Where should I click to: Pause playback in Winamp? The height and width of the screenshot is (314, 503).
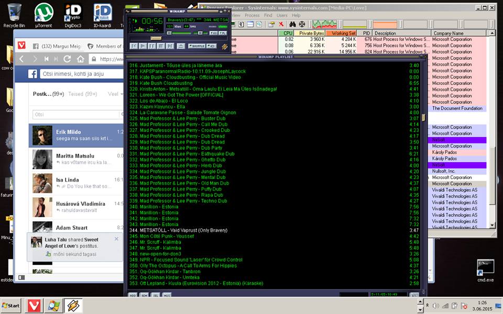point(152,46)
